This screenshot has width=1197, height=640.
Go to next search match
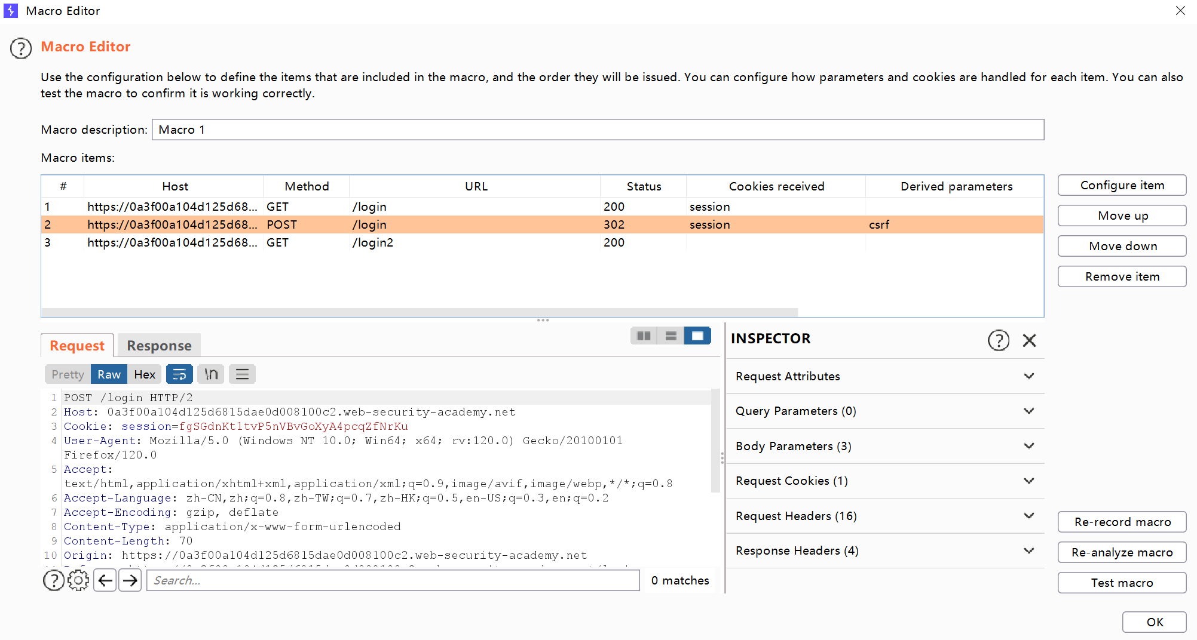[130, 580]
